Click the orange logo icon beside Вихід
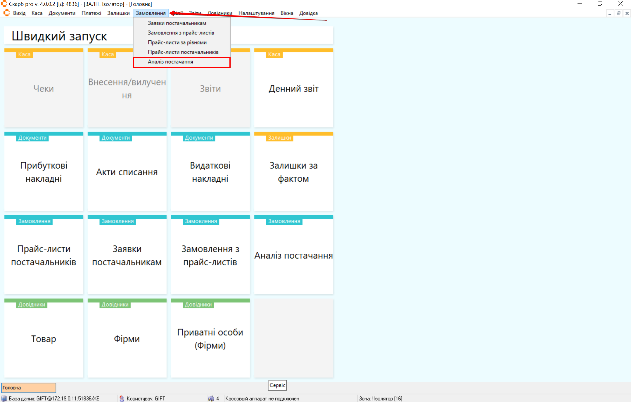The width and height of the screenshot is (631, 402). pyautogui.click(x=6, y=13)
